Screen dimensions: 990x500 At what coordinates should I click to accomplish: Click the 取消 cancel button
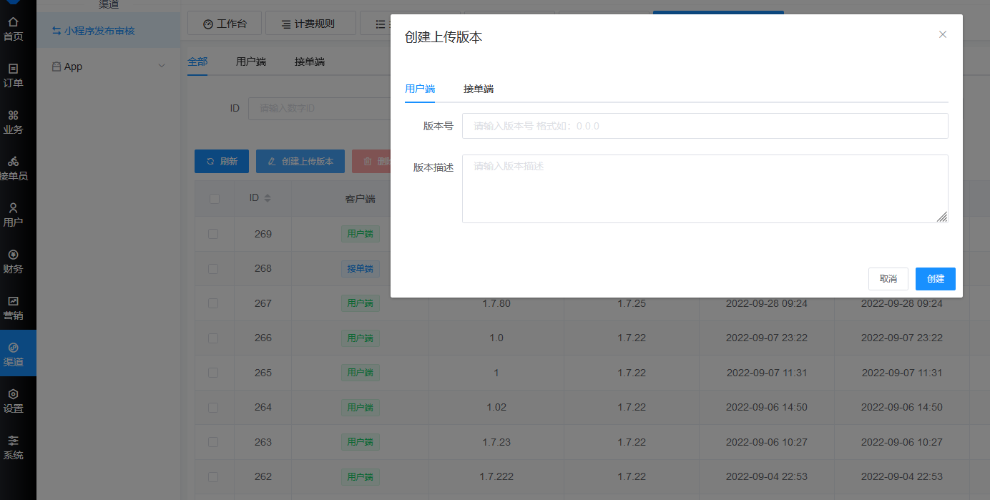click(x=888, y=279)
